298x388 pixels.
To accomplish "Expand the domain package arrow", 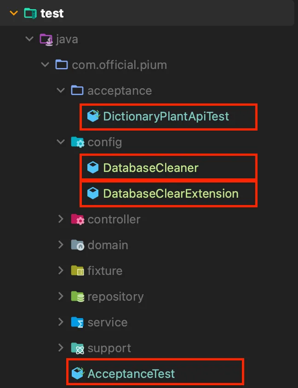I will pyautogui.click(x=61, y=245).
